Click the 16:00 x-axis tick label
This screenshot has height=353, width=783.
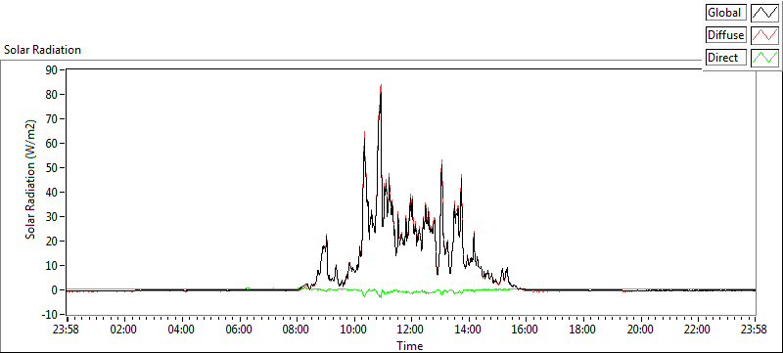tap(526, 330)
